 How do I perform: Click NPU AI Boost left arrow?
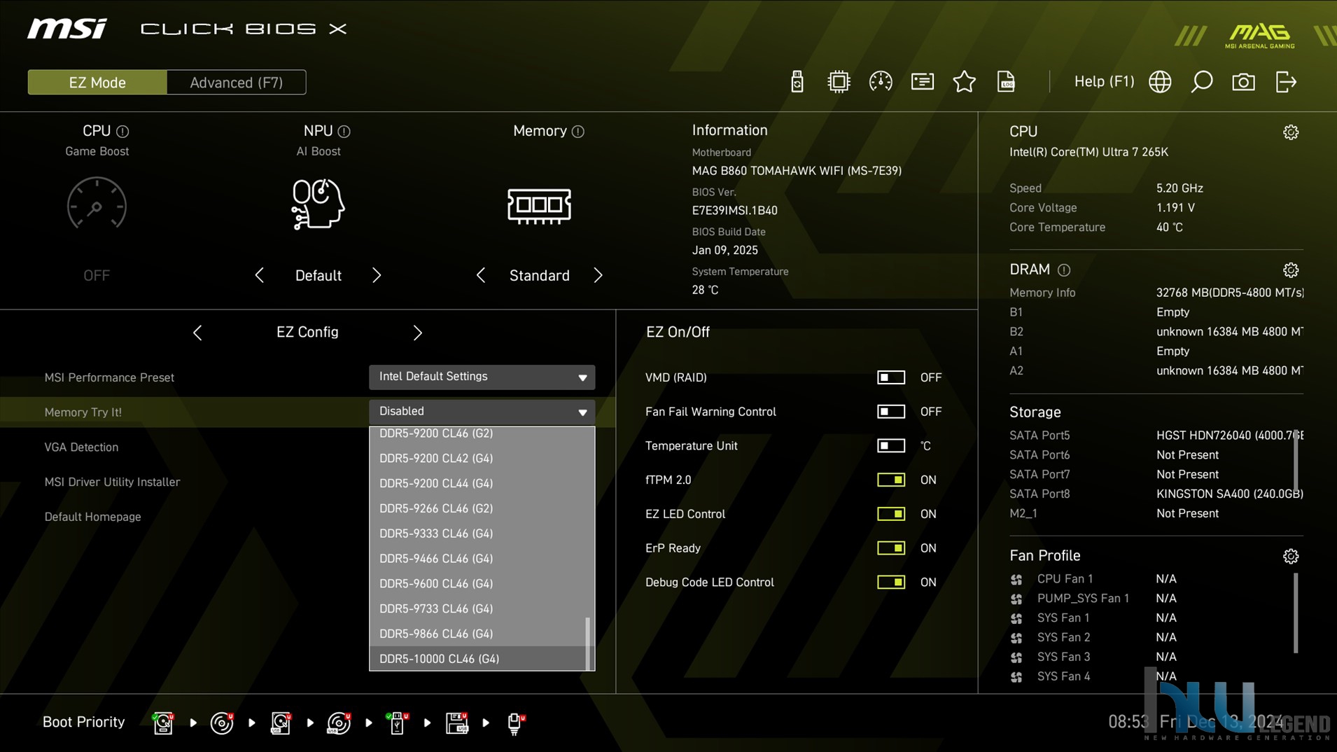pos(260,275)
